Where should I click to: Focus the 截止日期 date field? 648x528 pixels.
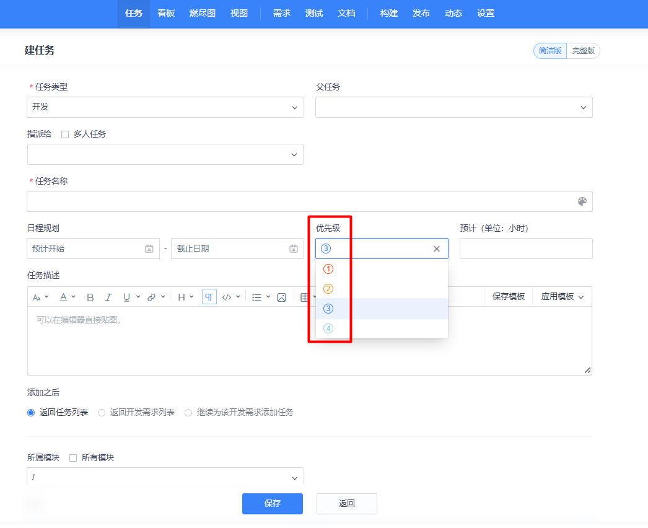coord(237,249)
